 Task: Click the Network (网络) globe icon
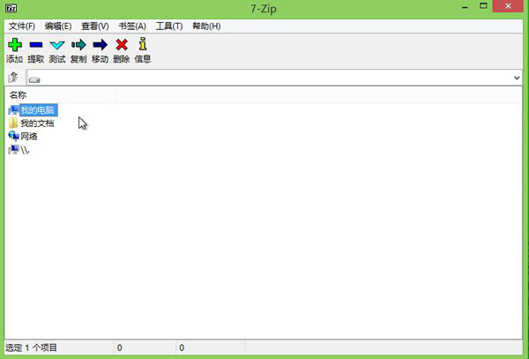(x=13, y=136)
